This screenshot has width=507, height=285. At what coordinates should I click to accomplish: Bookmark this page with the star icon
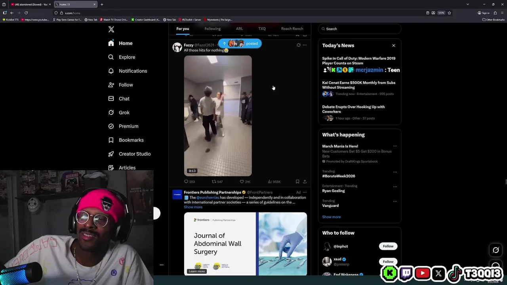(449, 13)
